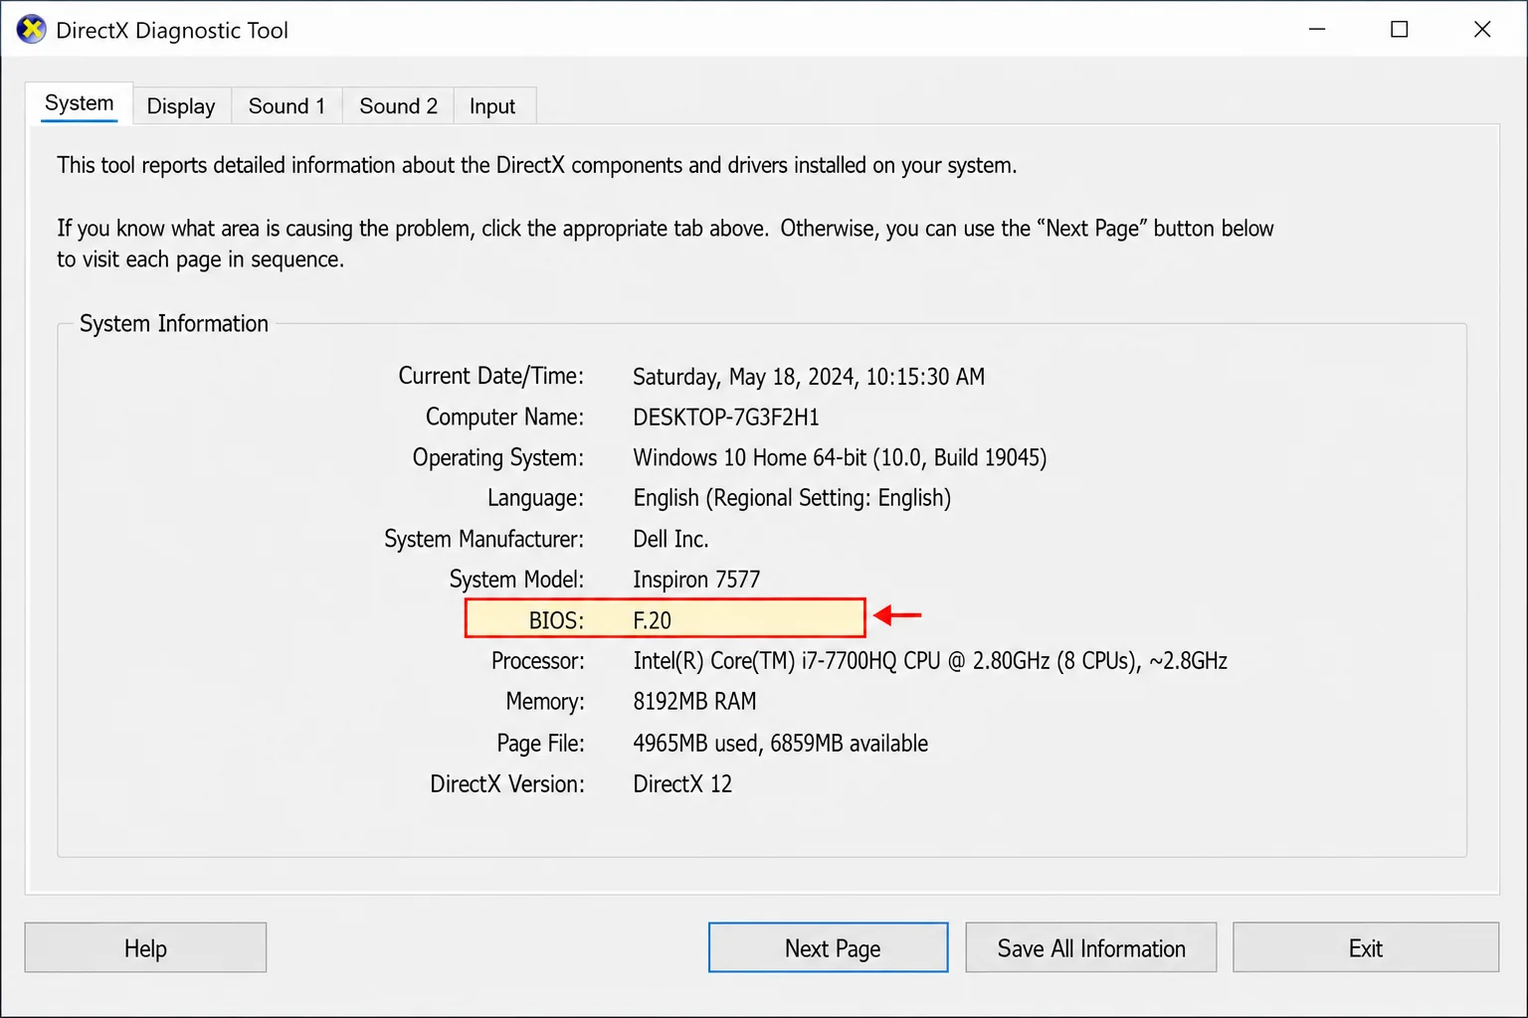1528x1018 pixels.
Task: Close the window with the X
Action: [1482, 30]
